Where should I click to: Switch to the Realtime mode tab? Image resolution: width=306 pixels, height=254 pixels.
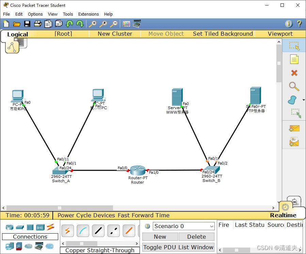click(283, 215)
